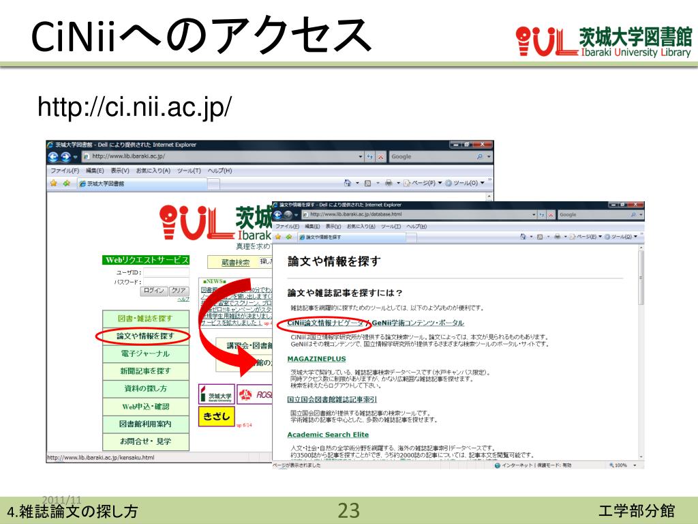Image resolution: width=698 pixels, height=524 pixels.
Task: Click CiNii論文情報ナビゲータ link
Action: pyautogui.click(x=325, y=323)
